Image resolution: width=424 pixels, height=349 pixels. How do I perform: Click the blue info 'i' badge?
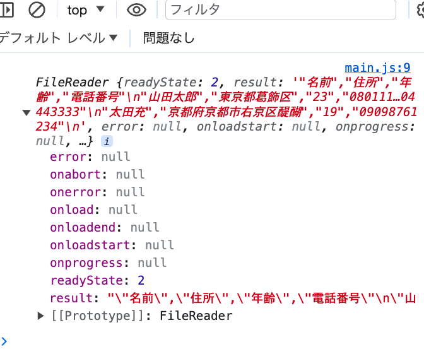point(107,141)
